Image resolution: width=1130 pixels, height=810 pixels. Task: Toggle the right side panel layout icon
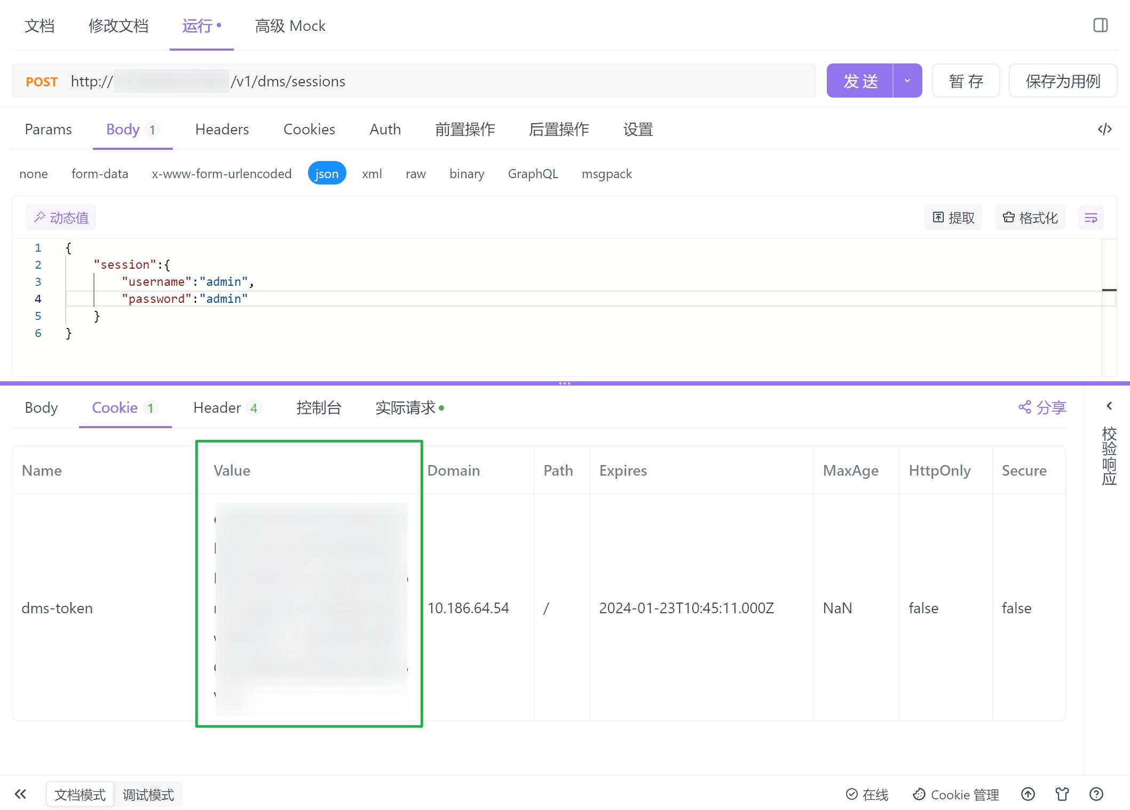click(1100, 25)
